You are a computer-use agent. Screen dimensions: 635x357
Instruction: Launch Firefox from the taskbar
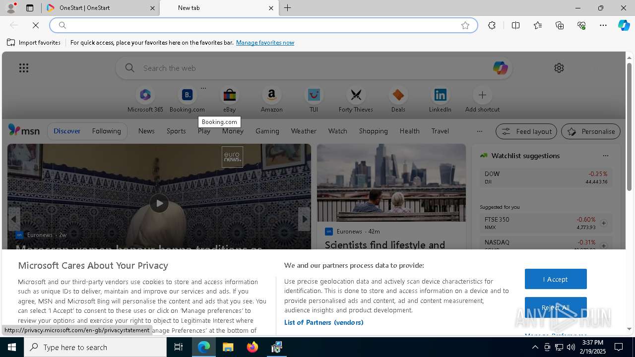click(252, 347)
